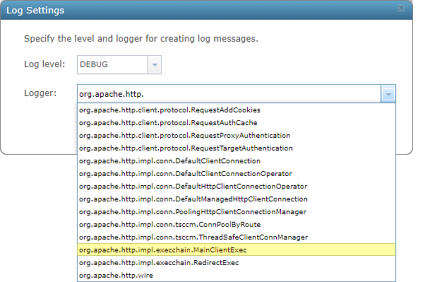Image resolution: width=425 pixels, height=282 pixels.
Task: Open the Log level dropdown arrow
Action: (155, 65)
